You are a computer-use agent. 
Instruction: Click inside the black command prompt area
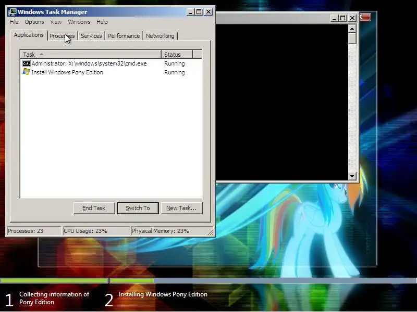pyautogui.click(x=281, y=102)
